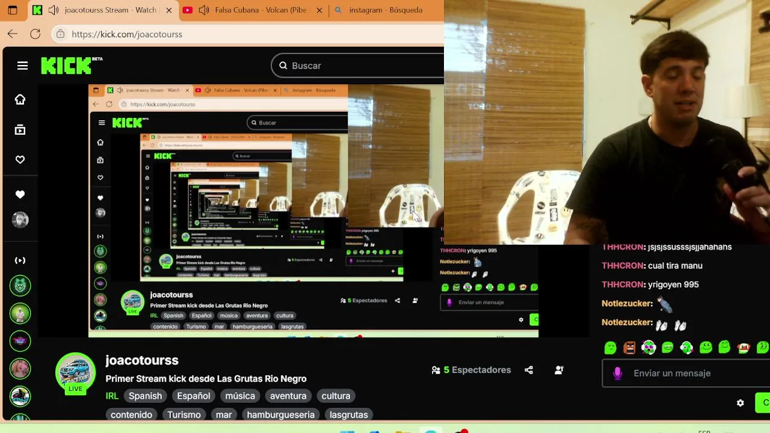Close the Falsa Cubana tab
770x433 pixels.
(319, 10)
